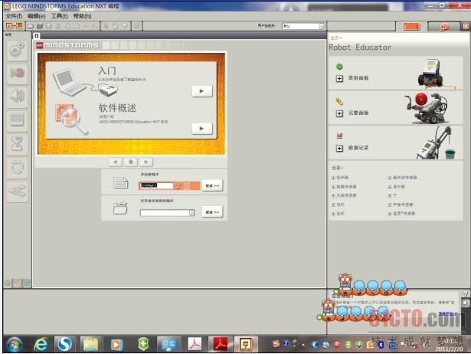The height and width of the screenshot is (354, 471).
Task: Switch to the common palette green circle tab
Action: [x=7, y=283]
